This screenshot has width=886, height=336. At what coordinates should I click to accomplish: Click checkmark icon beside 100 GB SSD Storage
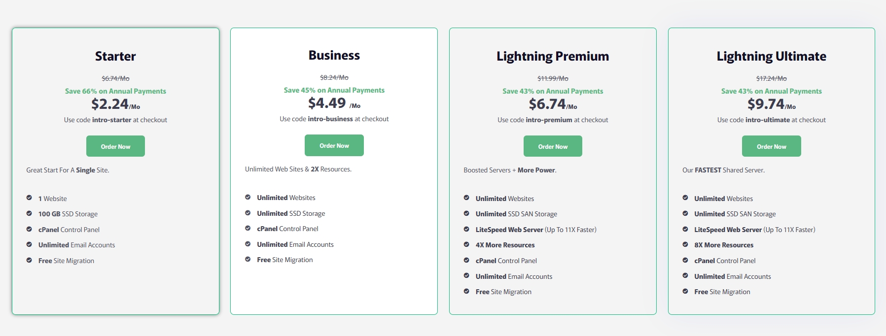pos(29,214)
